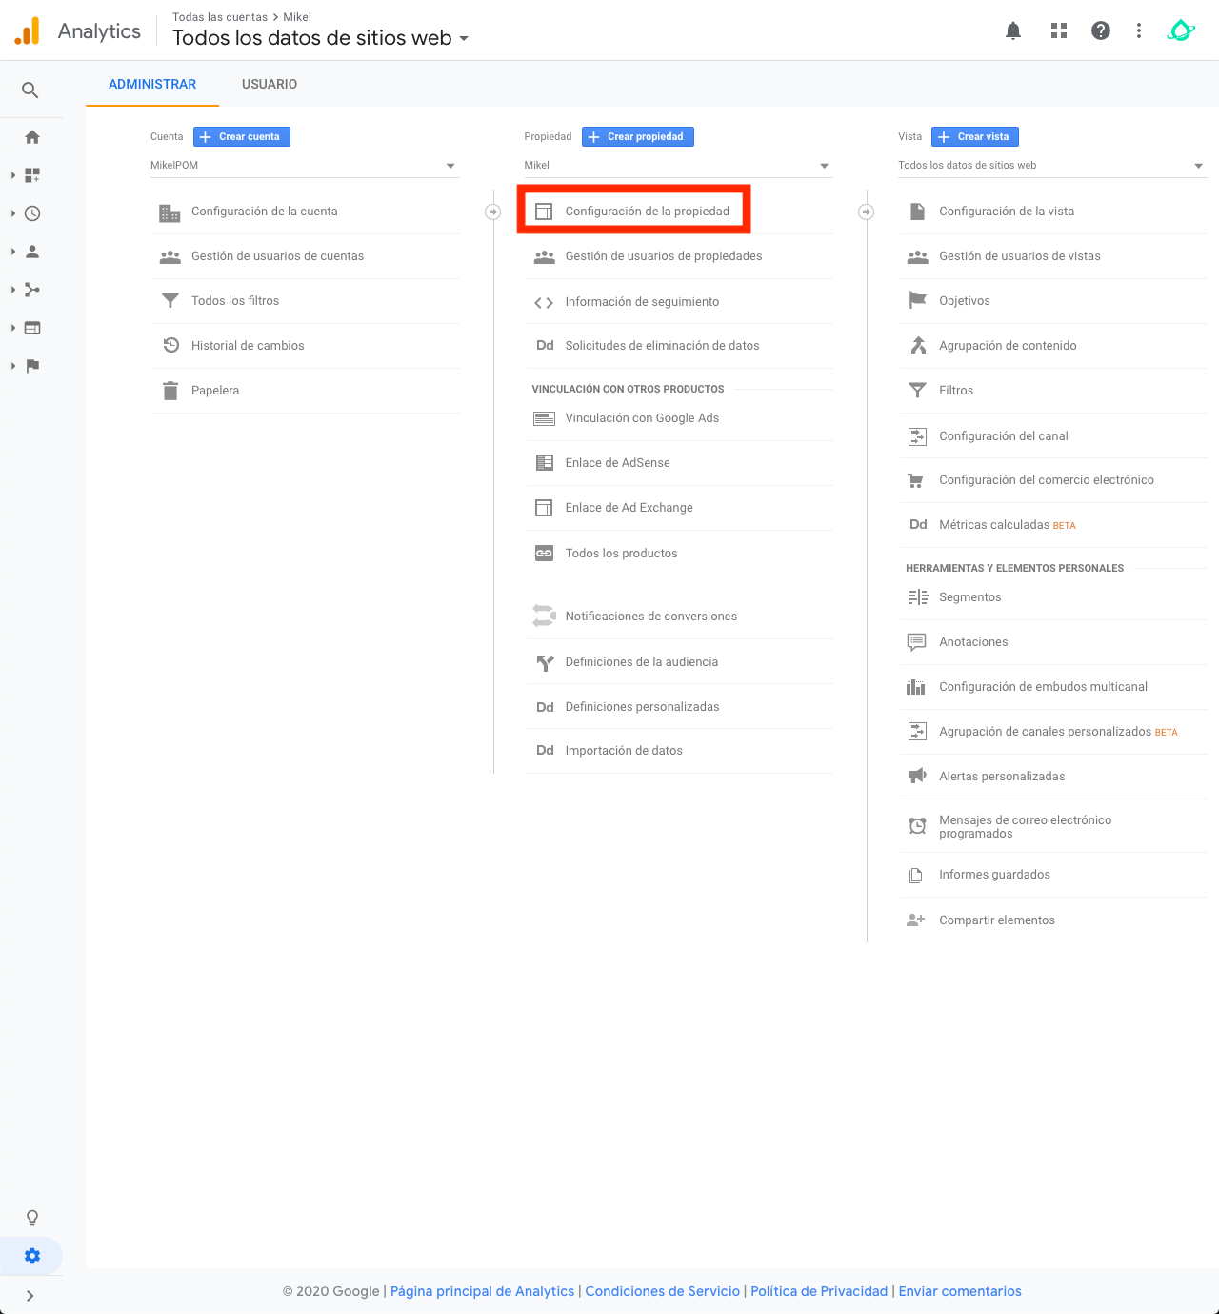Image resolution: width=1219 pixels, height=1314 pixels.
Task: Select the ADMINISTRAR tab
Action: point(151,84)
